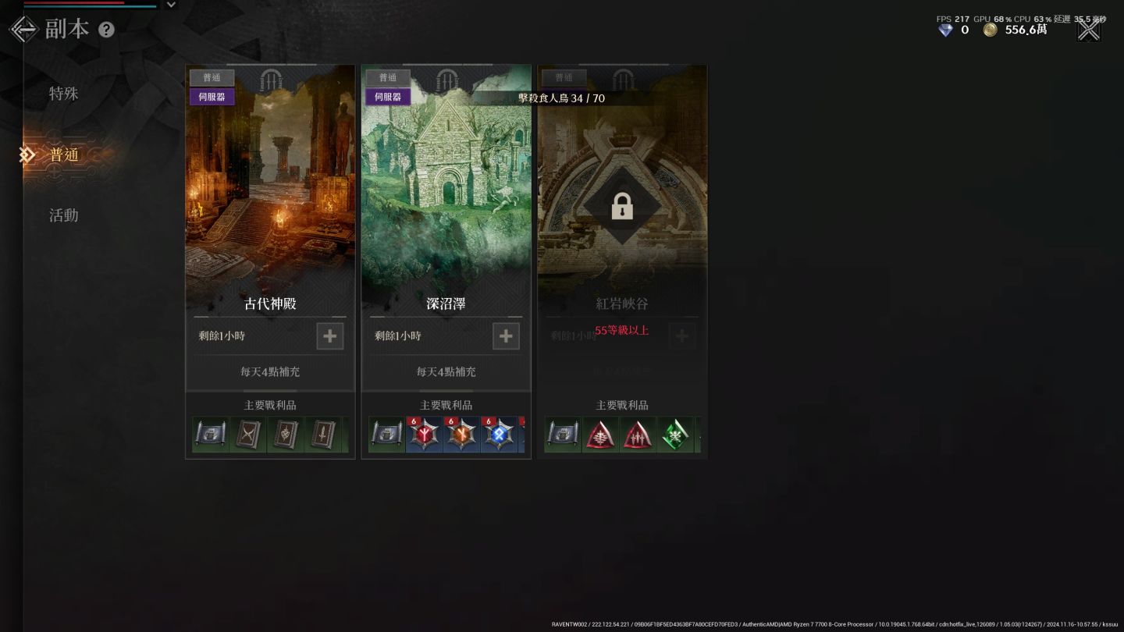Click the 伺服器 tag on 古代神殿
The image size is (1124, 632).
(x=212, y=97)
